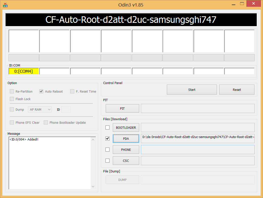Click the BOOTLOADER file selection button
This screenshot has height=198, width=263.
(126, 127)
